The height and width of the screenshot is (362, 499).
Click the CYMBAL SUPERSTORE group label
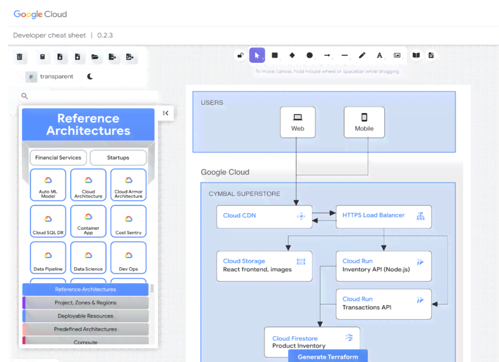(x=244, y=194)
